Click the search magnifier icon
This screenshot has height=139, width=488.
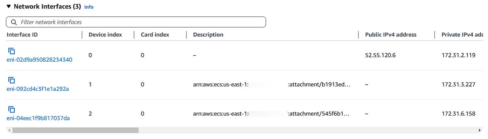coord(14,22)
